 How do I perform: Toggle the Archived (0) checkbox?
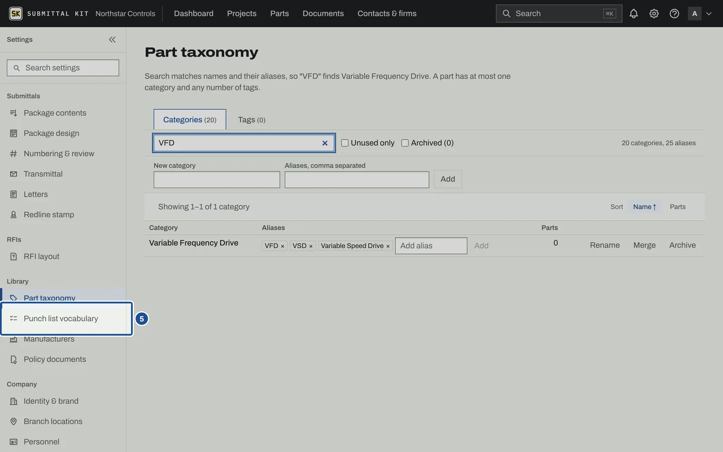click(405, 143)
